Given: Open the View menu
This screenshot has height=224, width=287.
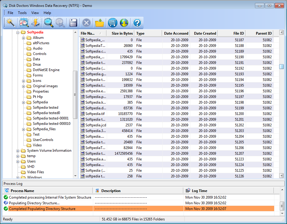Looking at the screenshot, I should pyautogui.click(x=35, y=13).
